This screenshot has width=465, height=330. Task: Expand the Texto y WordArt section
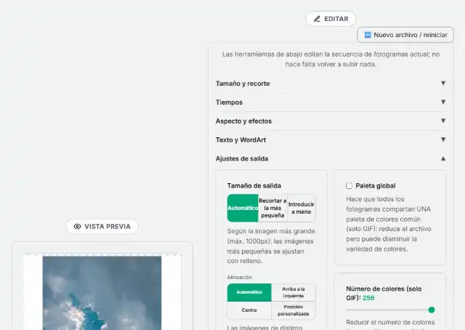point(331,140)
